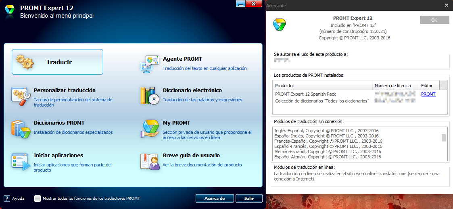The height and width of the screenshot is (209, 453).
Task: Select Colección de diccionarios row
Action: coord(356,101)
